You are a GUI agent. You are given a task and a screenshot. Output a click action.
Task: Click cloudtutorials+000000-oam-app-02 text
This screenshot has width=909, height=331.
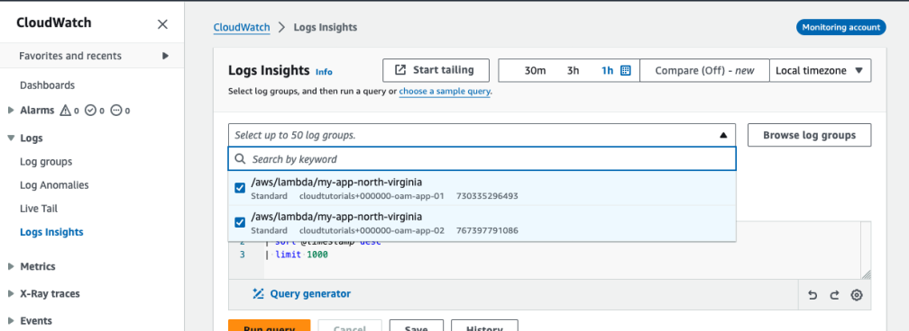click(372, 230)
